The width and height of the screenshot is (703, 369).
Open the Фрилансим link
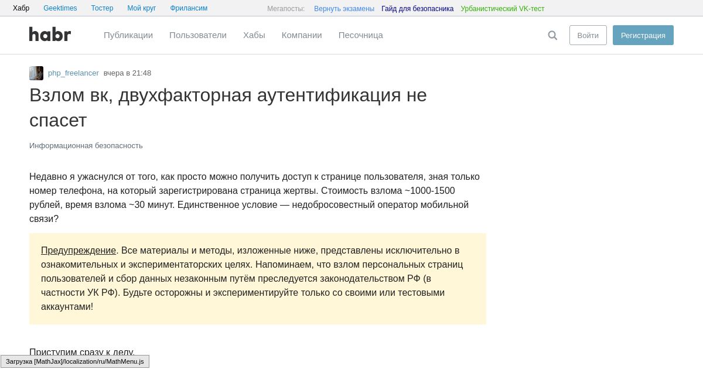tap(189, 8)
